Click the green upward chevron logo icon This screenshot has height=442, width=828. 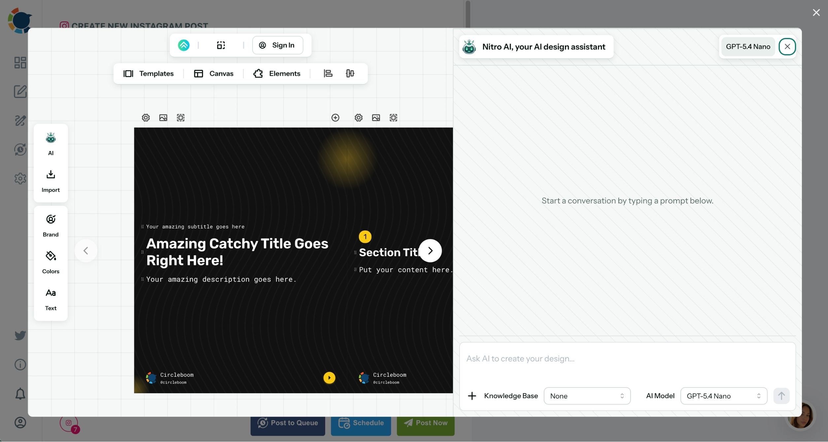[184, 45]
